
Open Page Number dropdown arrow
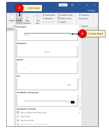pyautogui.click(x=31, y=23)
